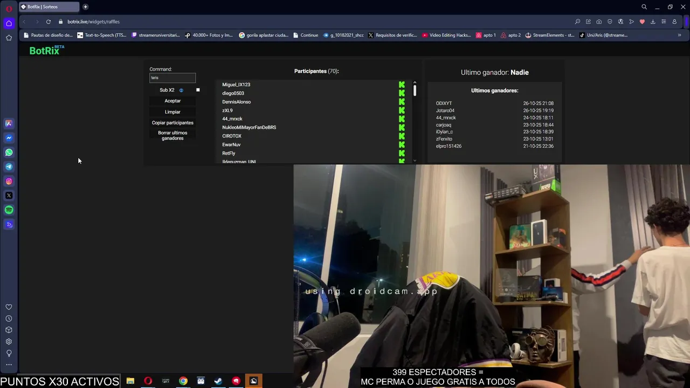
Task: Open the browser Downloads icon
Action: tap(653, 22)
